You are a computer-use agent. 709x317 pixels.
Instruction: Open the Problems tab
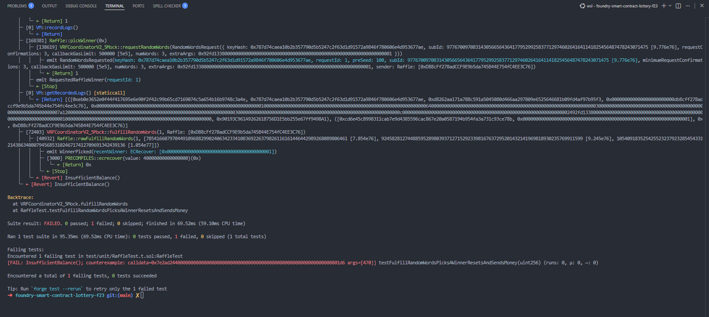[20, 6]
